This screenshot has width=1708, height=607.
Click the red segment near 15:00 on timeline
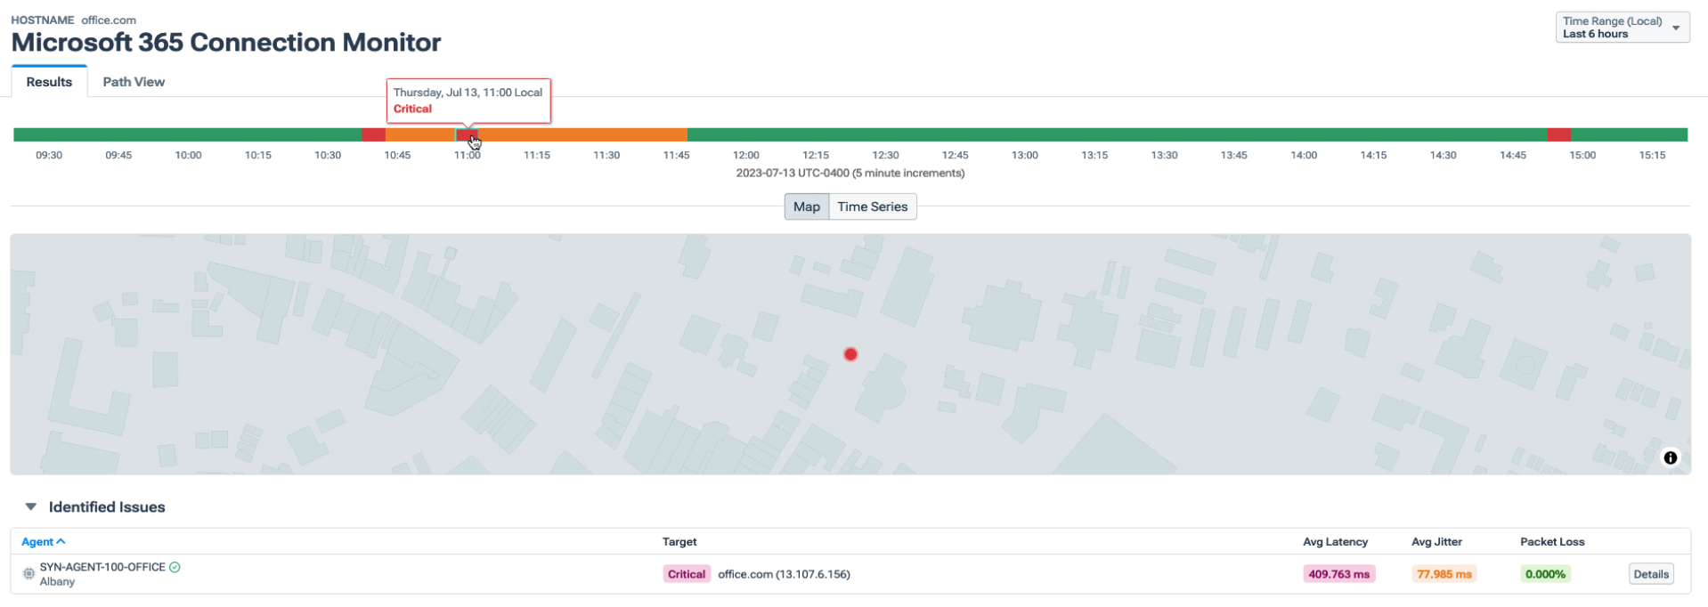(1558, 134)
